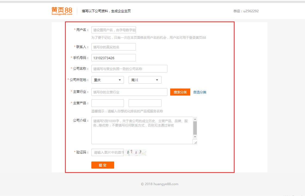Click the phone number field showing 13102373426
The width and height of the screenshot is (305, 196).
[113, 58]
